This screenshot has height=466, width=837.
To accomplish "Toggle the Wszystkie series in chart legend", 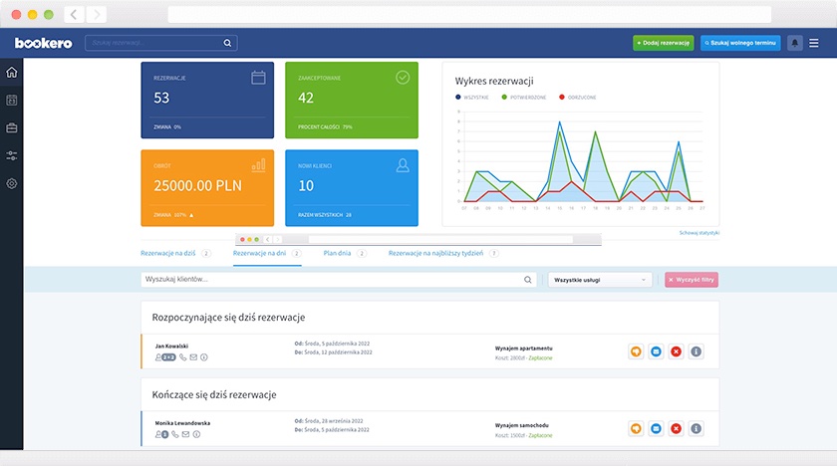I will tap(472, 97).
